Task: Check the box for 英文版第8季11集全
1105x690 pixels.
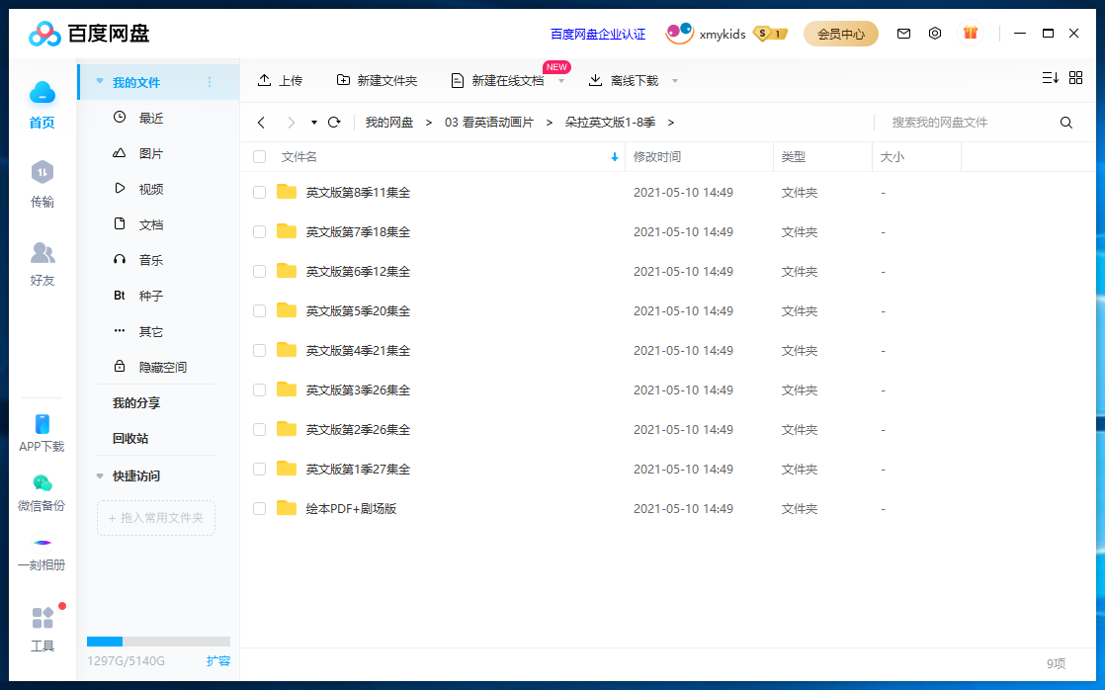Action: (259, 193)
